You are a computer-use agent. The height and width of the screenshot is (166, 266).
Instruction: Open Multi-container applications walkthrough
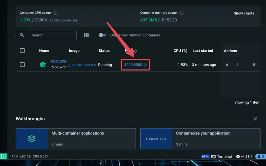pyautogui.click(x=76, y=139)
